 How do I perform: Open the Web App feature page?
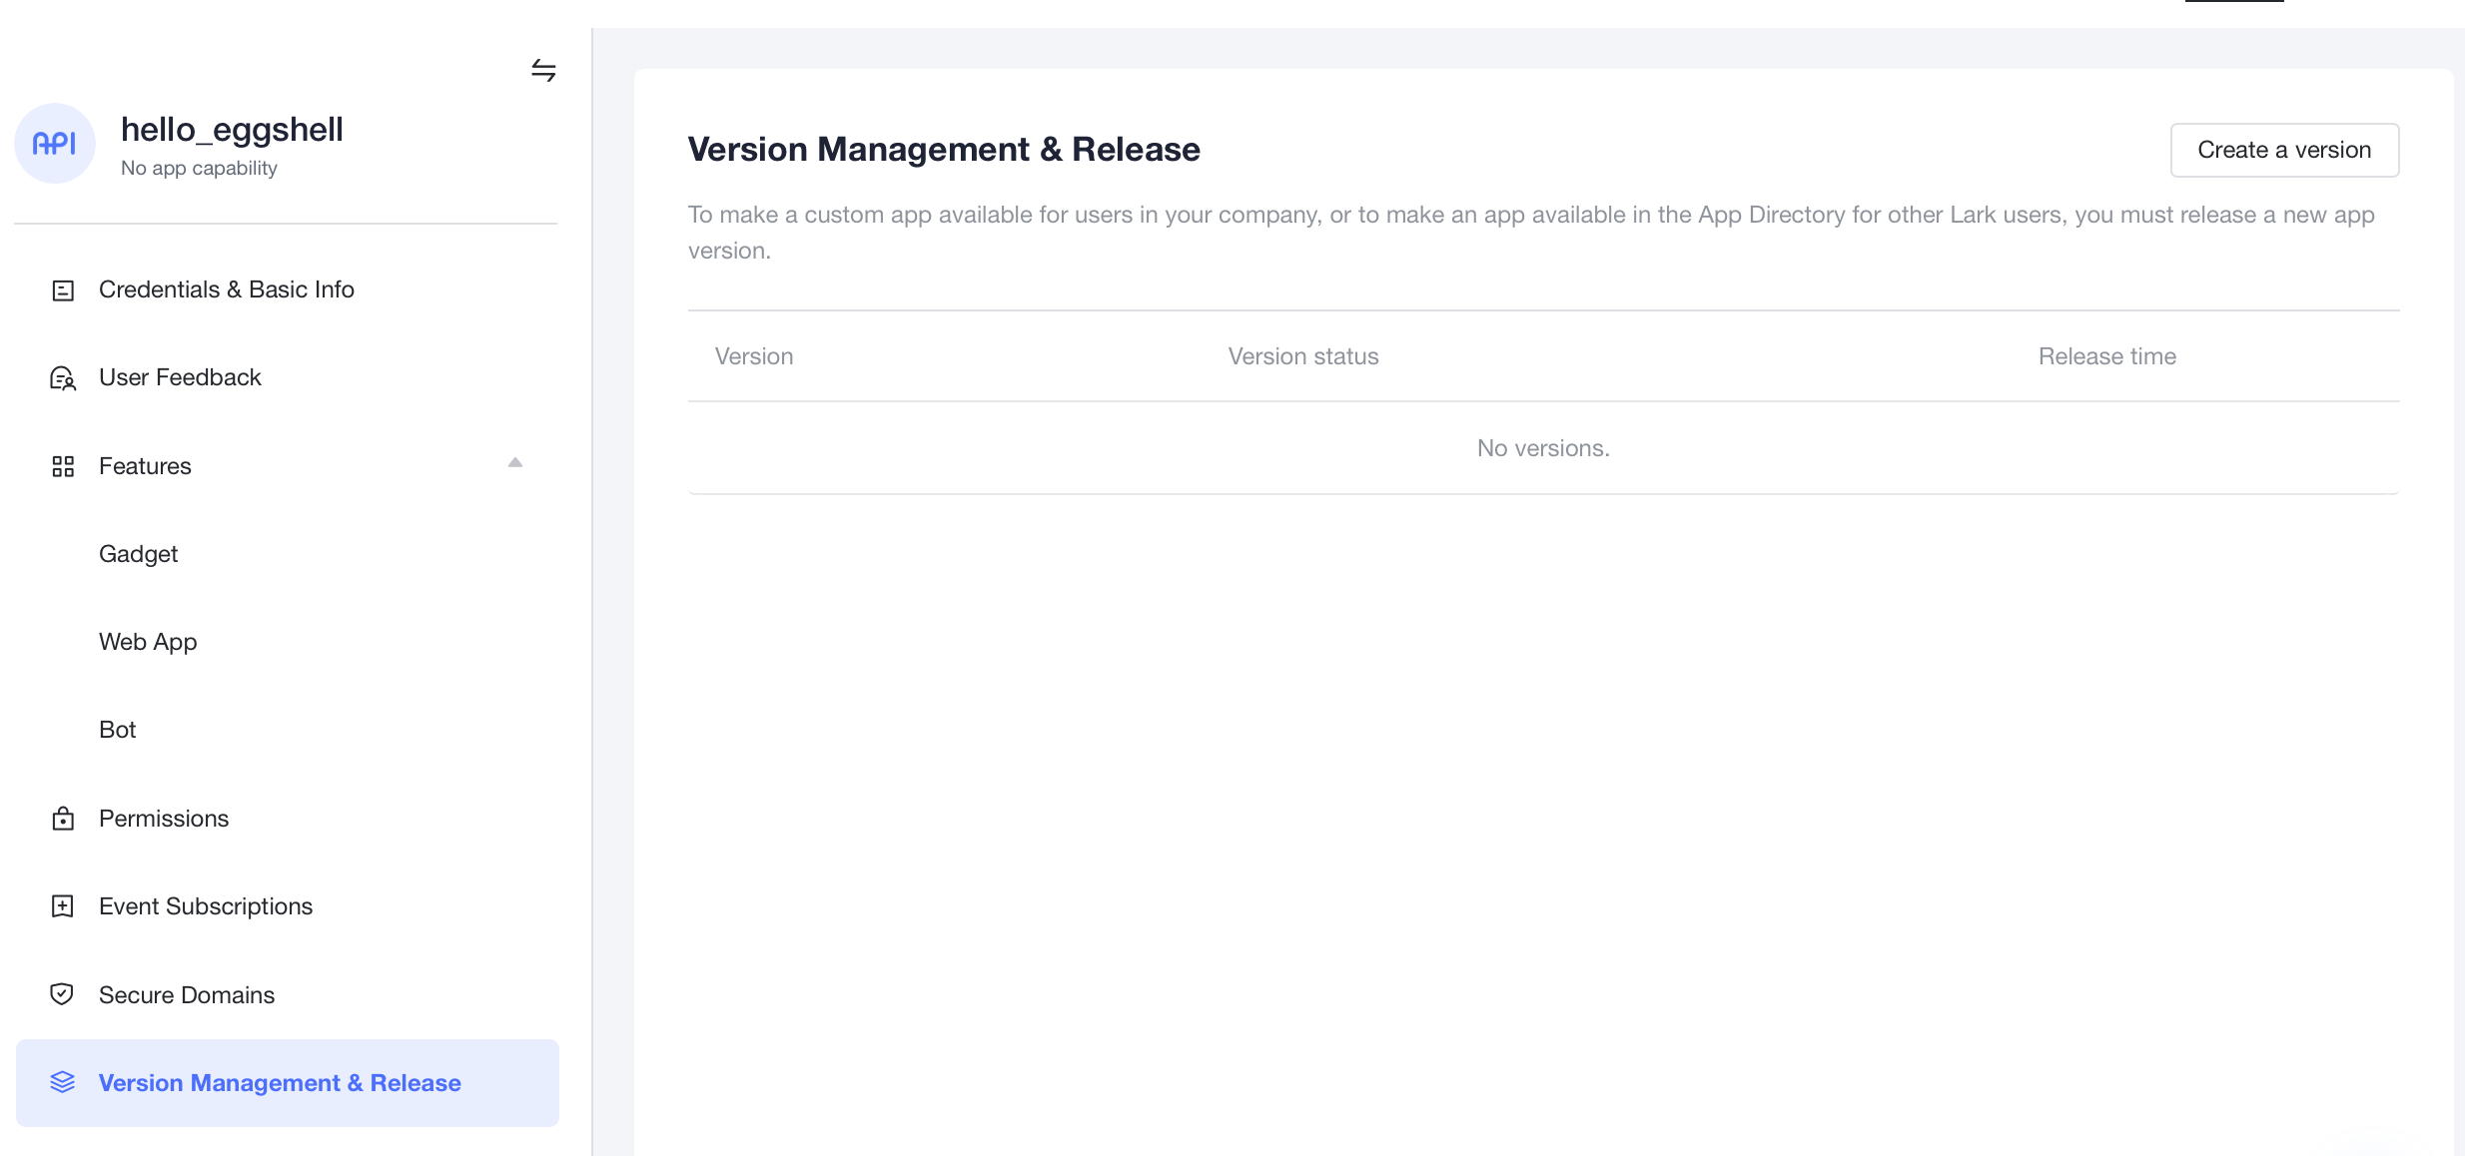(x=148, y=642)
